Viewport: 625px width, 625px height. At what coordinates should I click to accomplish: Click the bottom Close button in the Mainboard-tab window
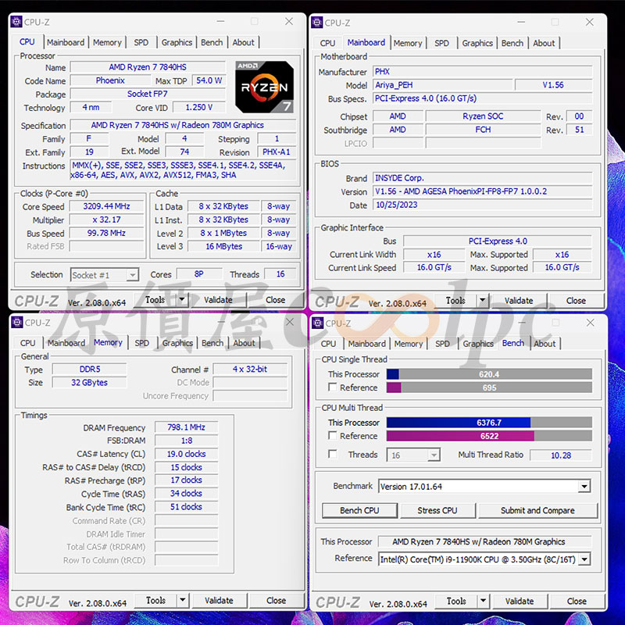coord(576,300)
